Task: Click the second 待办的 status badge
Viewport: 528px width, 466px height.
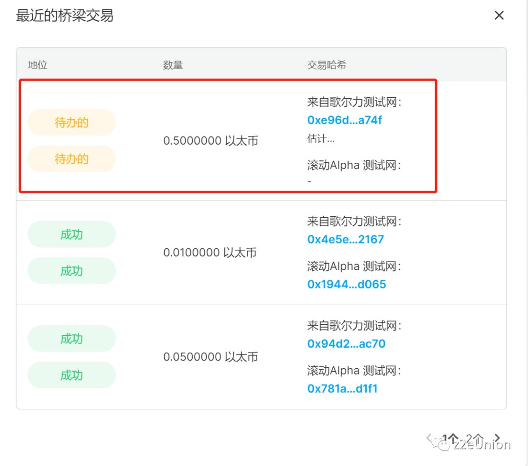Action: (71, 158)
